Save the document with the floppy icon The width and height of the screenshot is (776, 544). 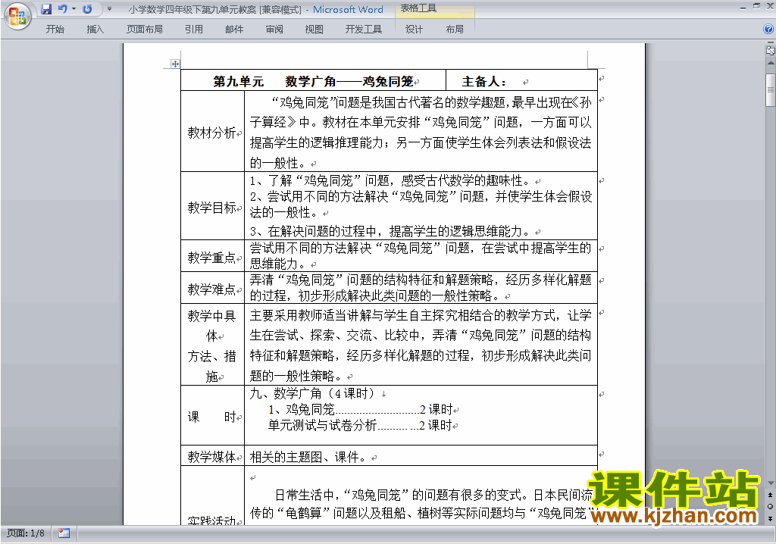[46, 9]
